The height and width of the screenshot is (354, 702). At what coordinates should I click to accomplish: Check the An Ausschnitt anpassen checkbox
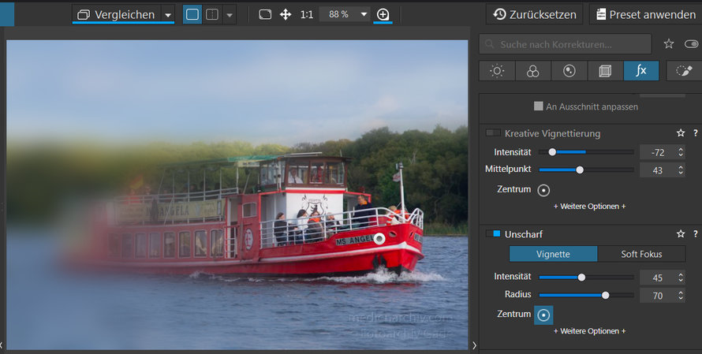539,106
